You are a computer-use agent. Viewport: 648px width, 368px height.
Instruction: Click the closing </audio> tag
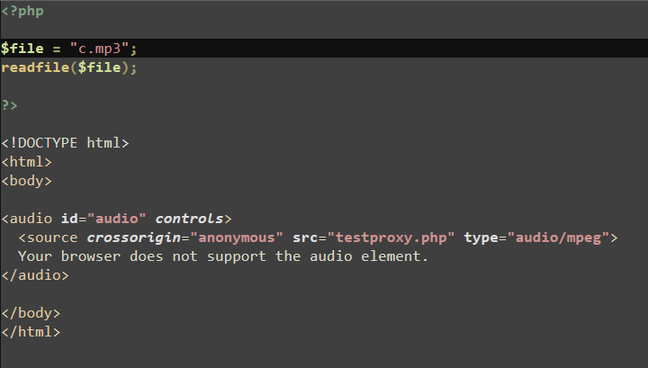tap(35, 275)
